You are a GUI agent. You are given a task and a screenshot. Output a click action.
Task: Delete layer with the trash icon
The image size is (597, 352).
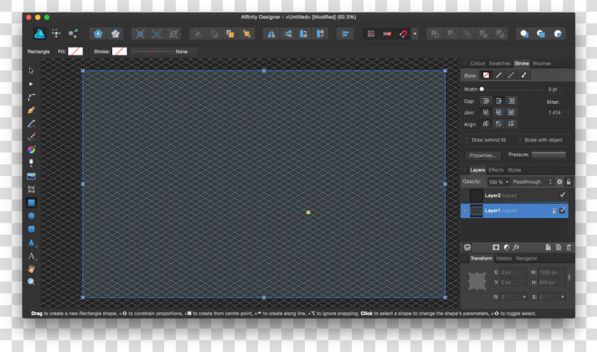(x=569, y=247)
